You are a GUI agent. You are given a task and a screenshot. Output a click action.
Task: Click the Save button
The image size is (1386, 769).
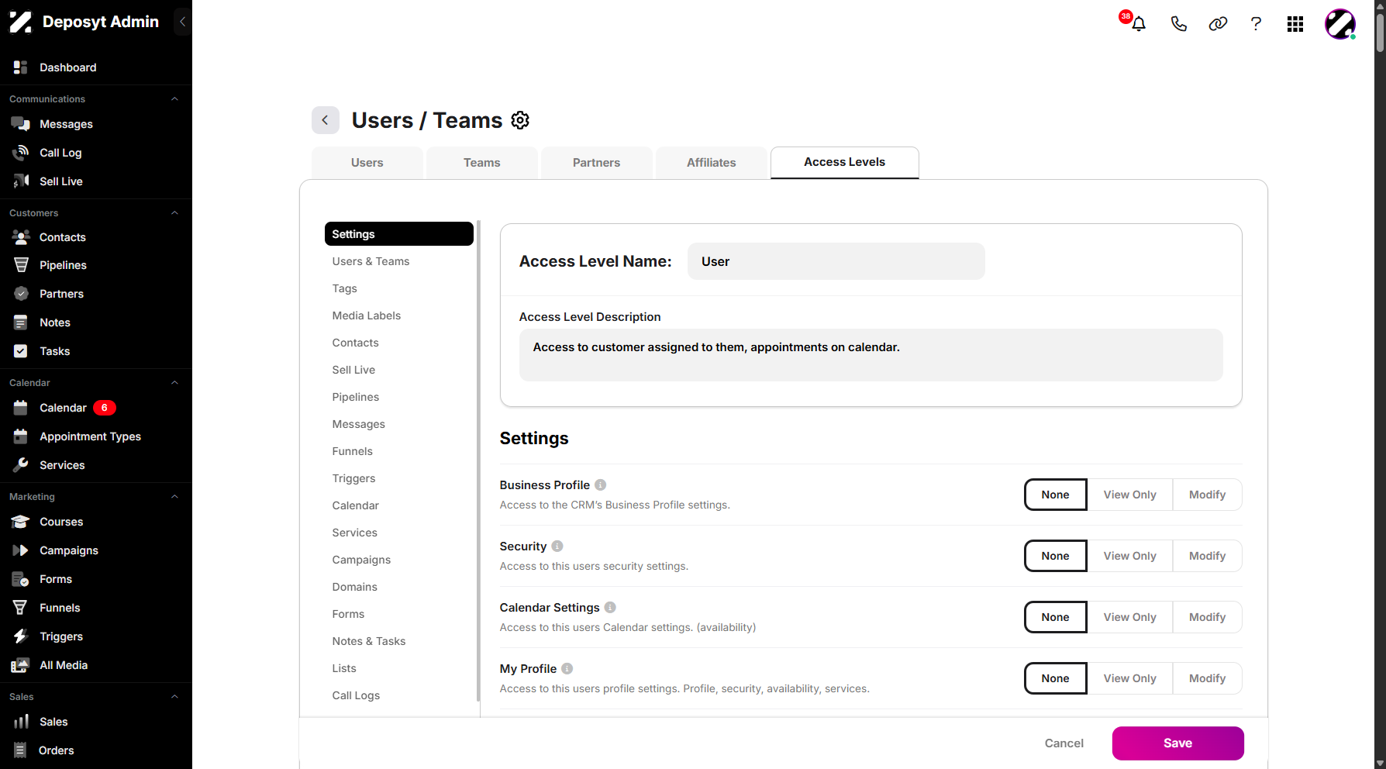pos(1177,743)
